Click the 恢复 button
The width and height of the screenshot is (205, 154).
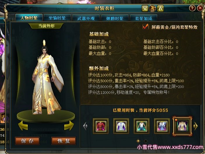pyautogui.click(x=64, y=141)
